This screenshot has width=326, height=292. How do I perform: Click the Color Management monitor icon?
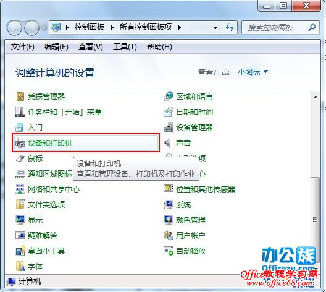click(169, 220)
